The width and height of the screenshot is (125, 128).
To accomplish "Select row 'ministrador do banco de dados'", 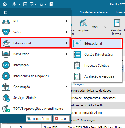I will 98,91.
